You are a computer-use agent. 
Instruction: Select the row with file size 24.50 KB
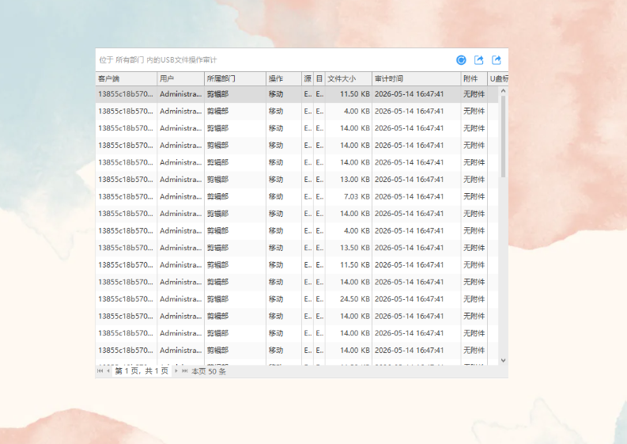click(x=297, y=299)
